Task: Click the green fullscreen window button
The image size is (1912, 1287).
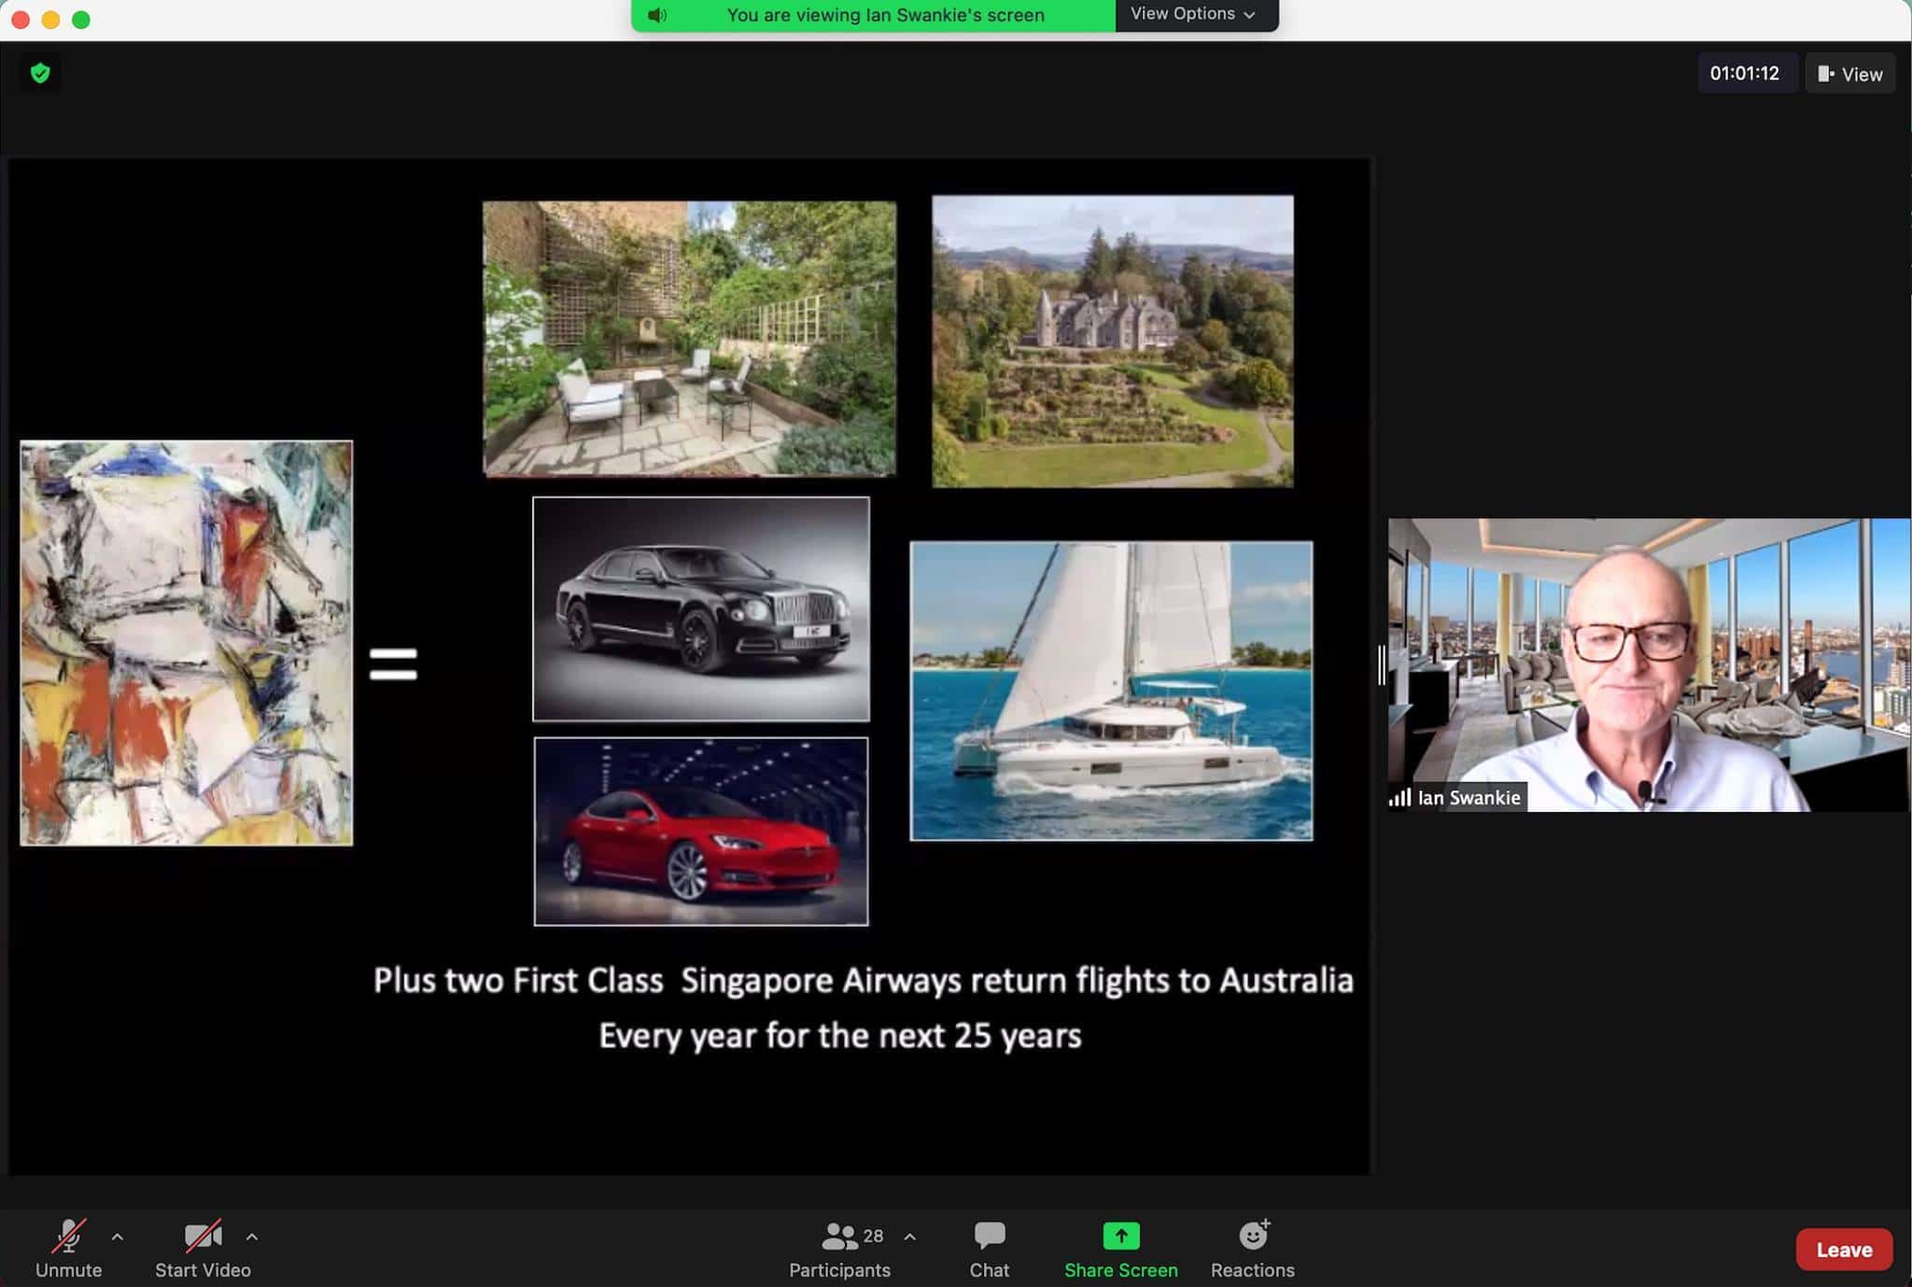Action: click(x=81, y=20)
